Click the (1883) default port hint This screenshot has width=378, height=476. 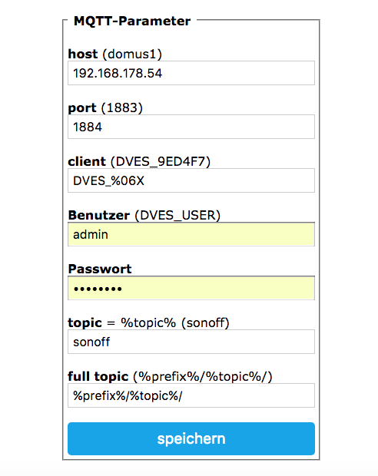(x=122, y=107)
